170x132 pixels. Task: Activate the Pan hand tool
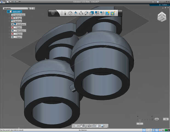(81, 126)
